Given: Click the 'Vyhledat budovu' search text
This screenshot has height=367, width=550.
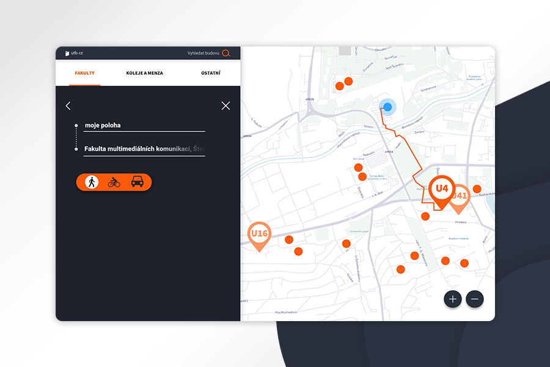Looking at the screenshot, I should tap(203, 53).
